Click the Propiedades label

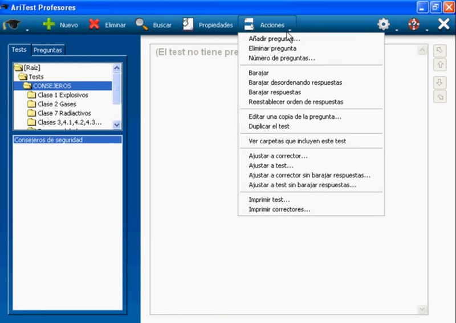[216, 25]
